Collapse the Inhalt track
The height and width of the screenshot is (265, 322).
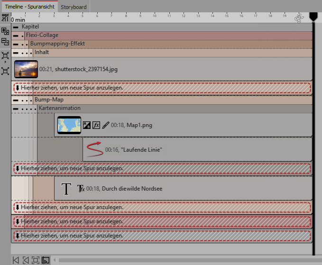tap(16, 53)
